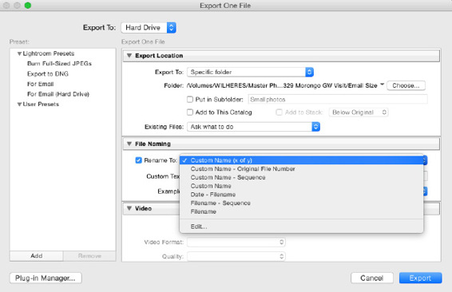Collapse the Lightroom Presets group

click(x=19, y=53)
